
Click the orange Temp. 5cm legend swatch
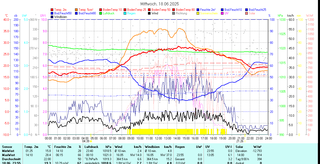77,10
